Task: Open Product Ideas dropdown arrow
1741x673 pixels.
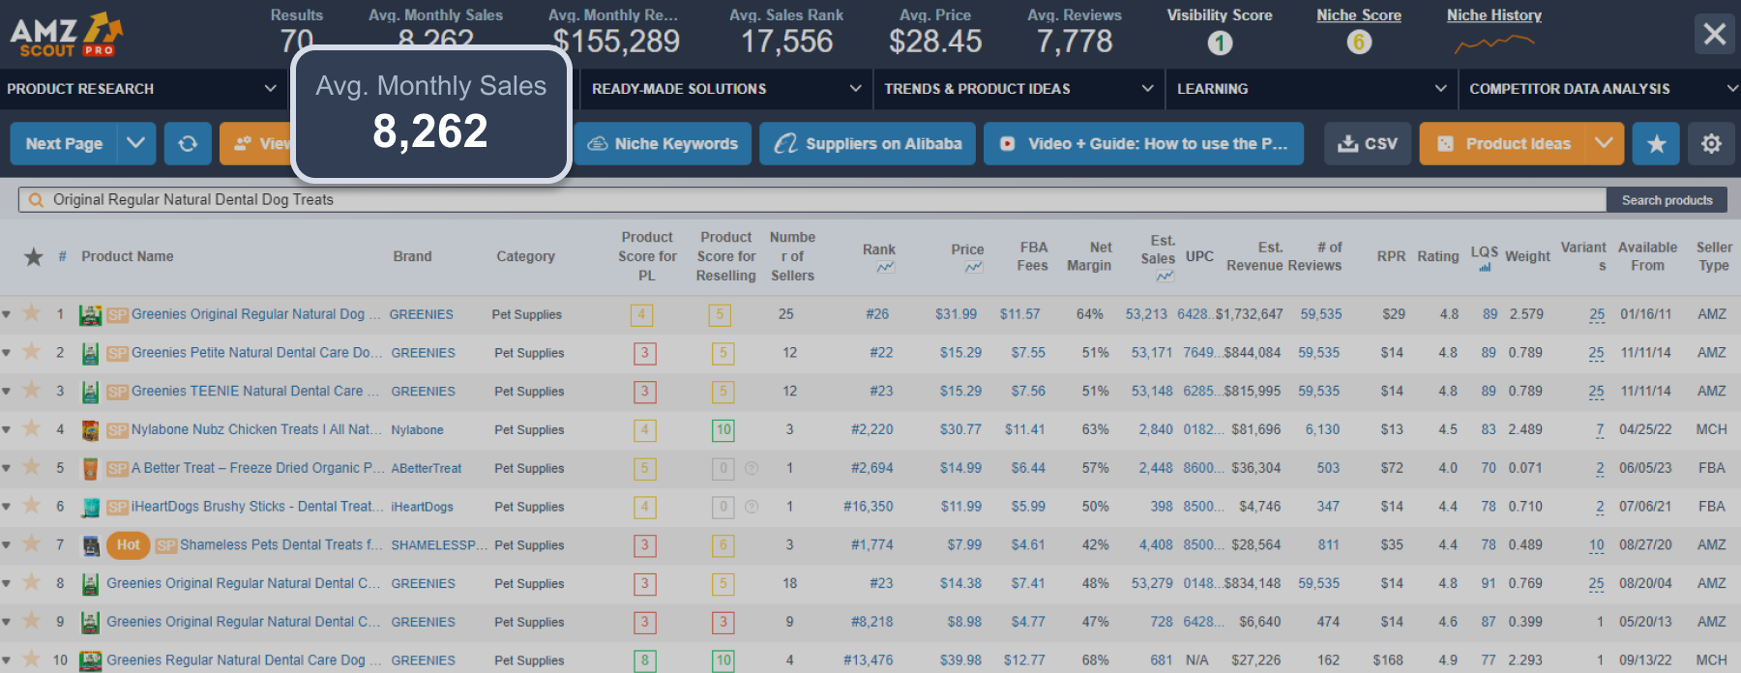Action: [x=1604, y=143]
